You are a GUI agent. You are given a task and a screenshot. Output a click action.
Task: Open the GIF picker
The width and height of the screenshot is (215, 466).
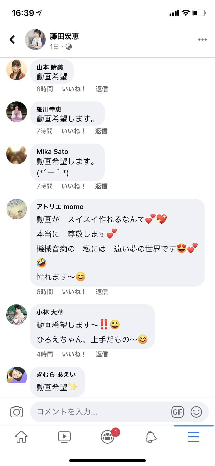point(178,412)
